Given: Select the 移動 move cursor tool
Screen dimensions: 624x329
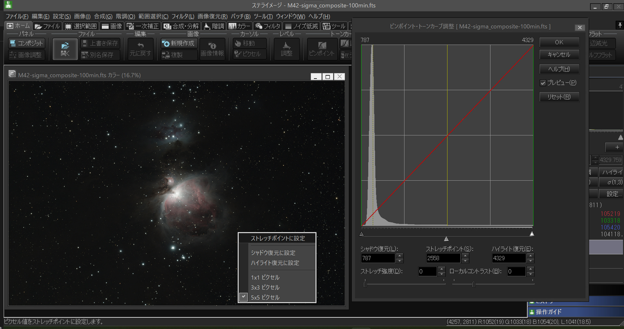Looking at the screenshot, I should [249, 43].
